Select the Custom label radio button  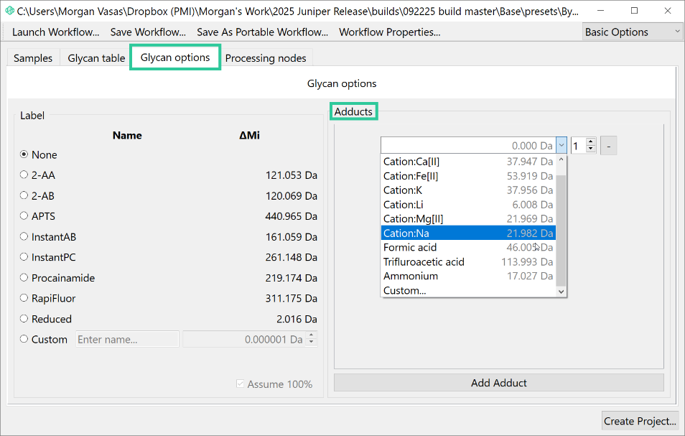24,339
